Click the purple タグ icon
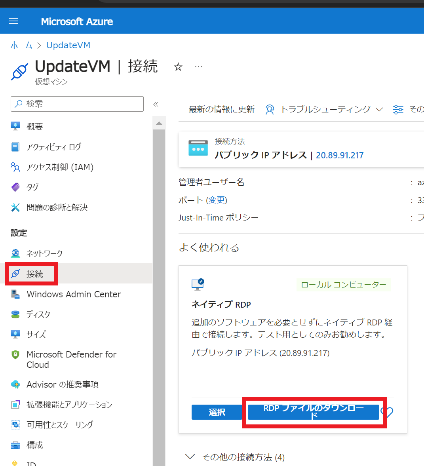 tap(15, 187)
